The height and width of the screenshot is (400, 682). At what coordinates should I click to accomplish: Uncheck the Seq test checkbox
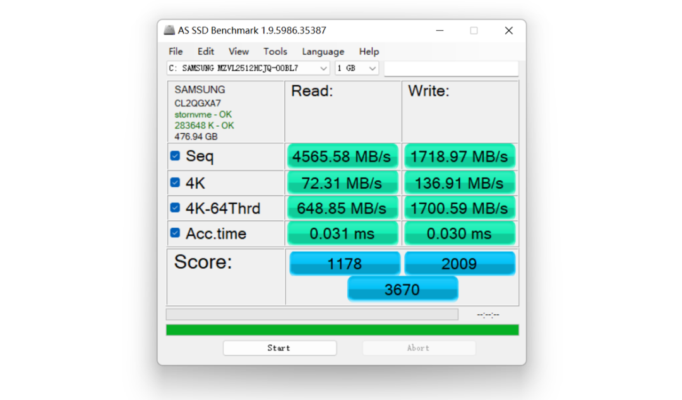click(x=176, y=156)
